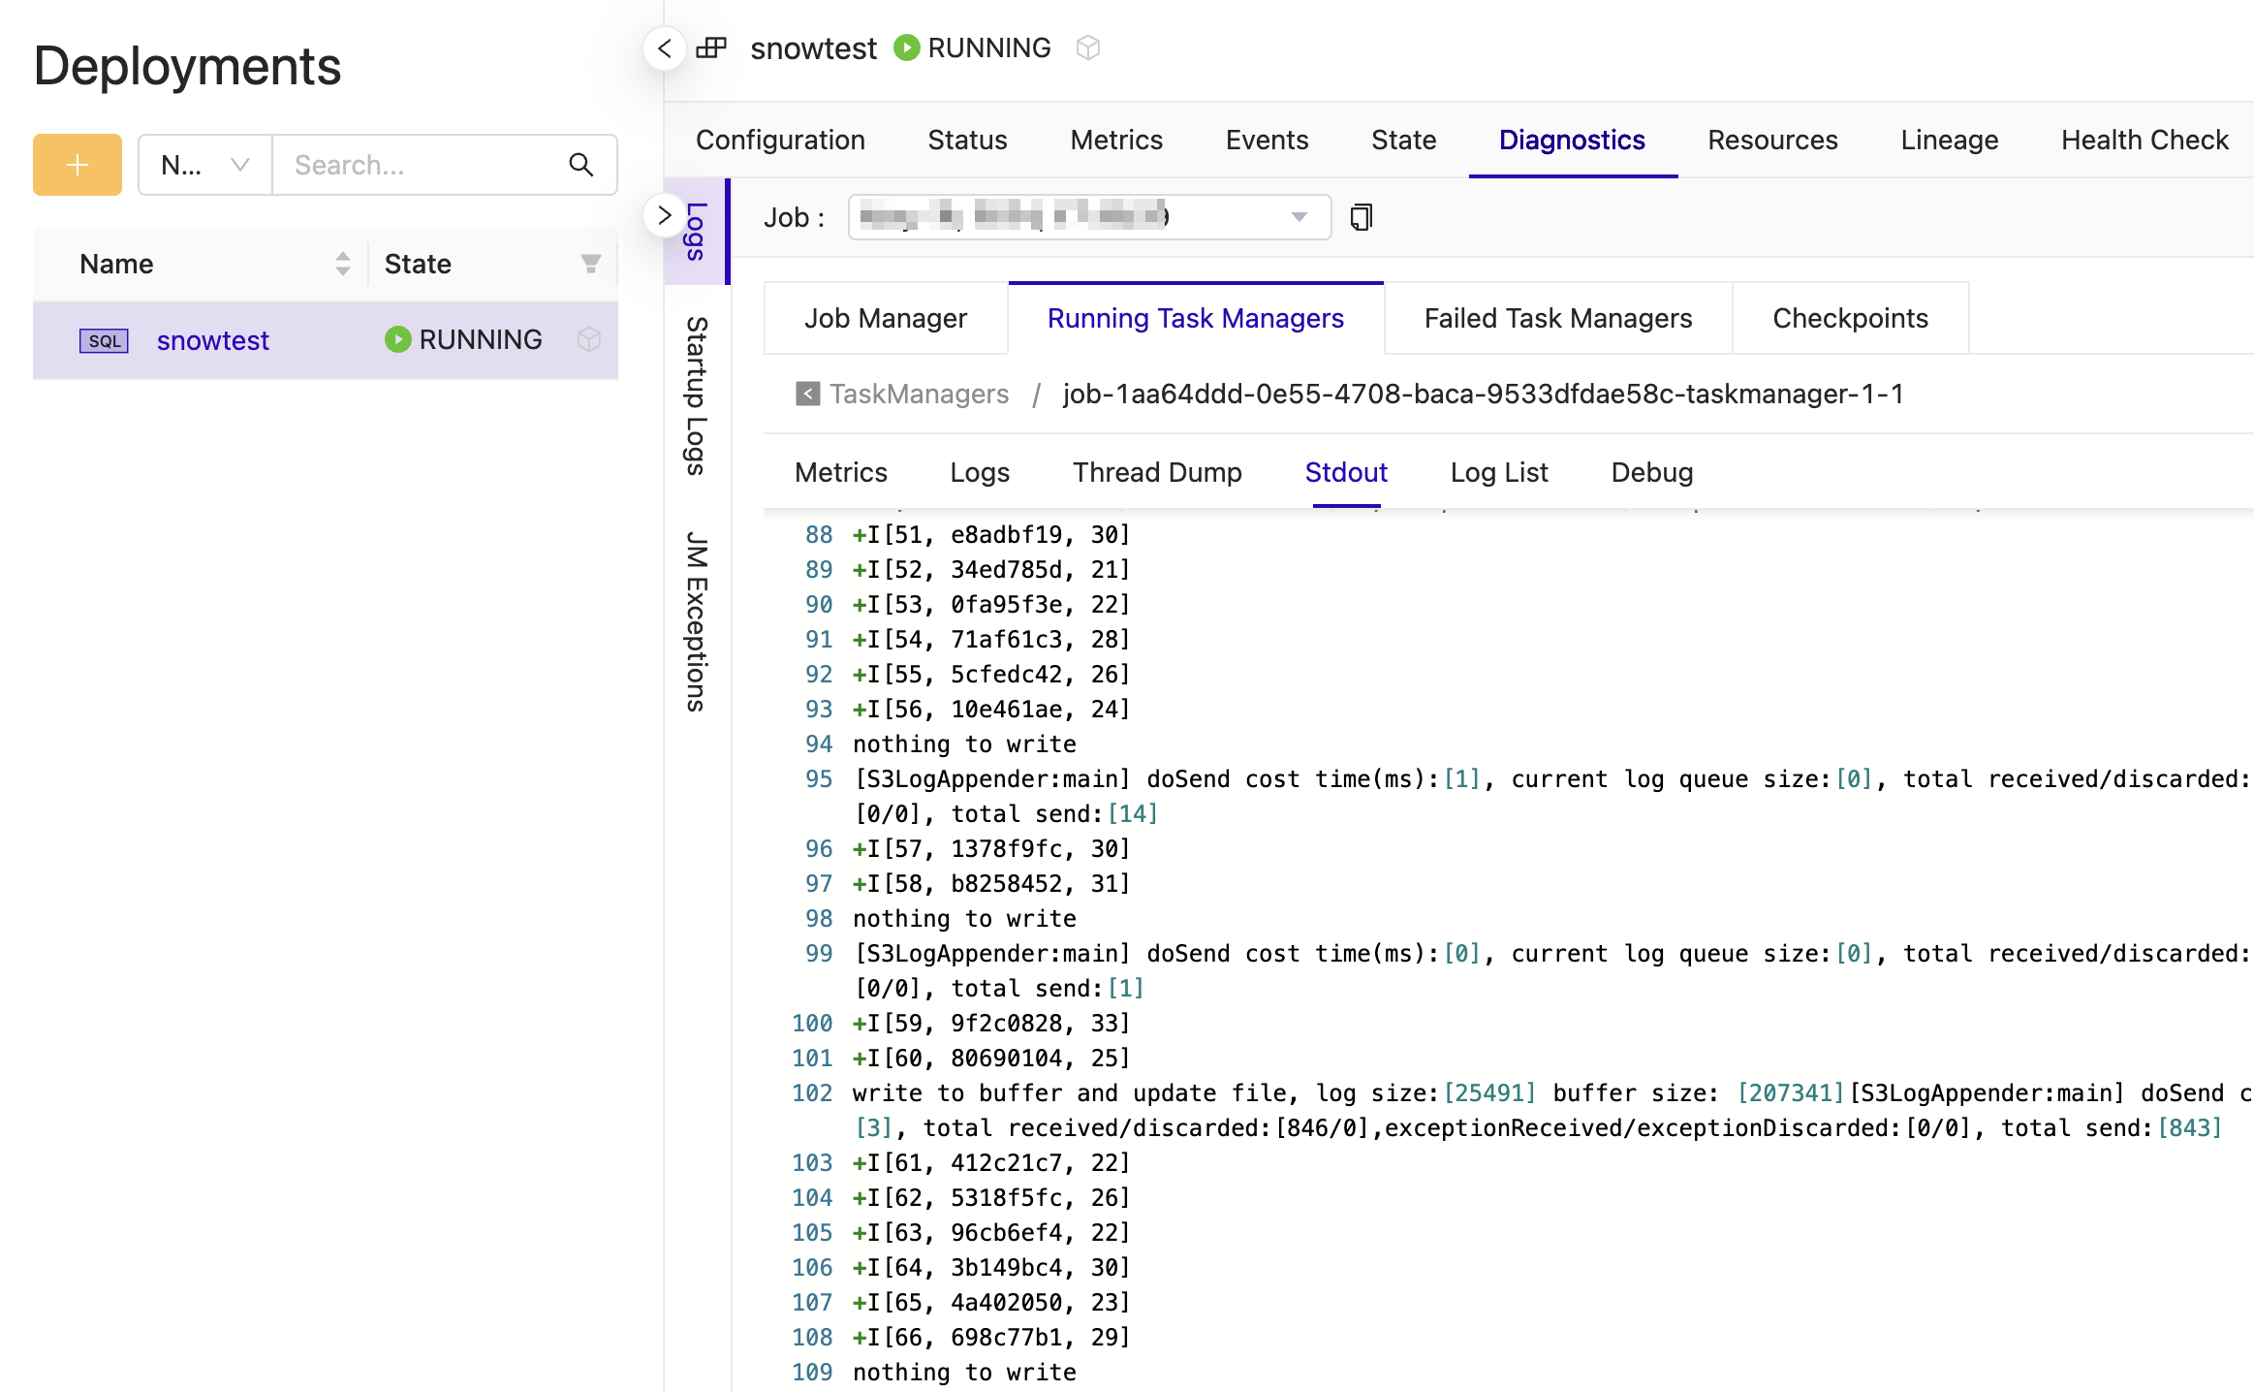
Task: Open the Status tab
Action: 967,141
